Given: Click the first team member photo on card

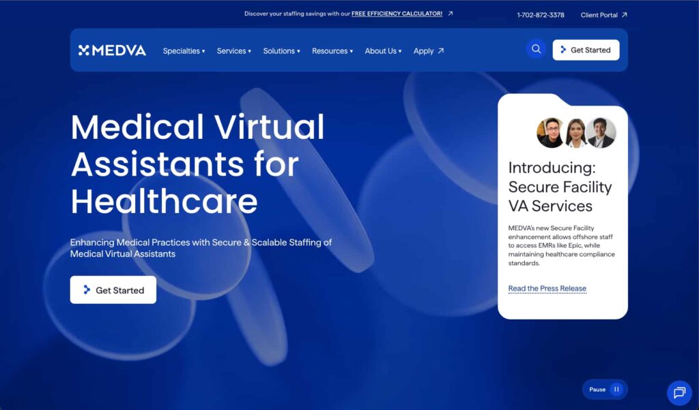Looking at the screenshot, I should coord(551,133).
